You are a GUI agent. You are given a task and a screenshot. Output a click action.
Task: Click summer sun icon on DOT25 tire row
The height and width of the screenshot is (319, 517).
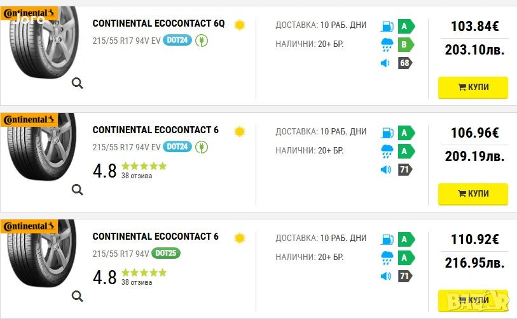point(239,238)
